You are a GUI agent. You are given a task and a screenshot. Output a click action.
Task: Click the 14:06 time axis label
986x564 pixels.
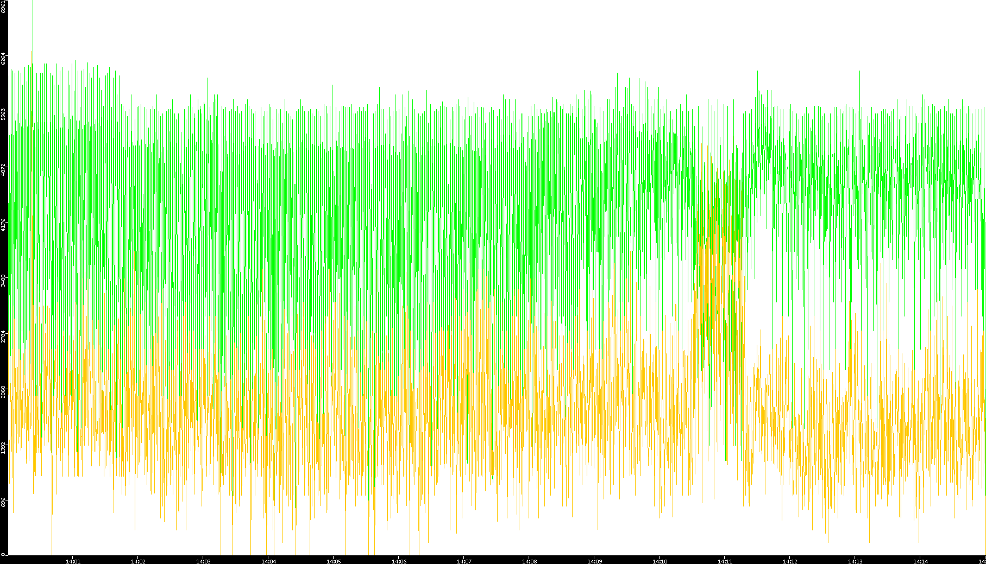click(399, 561)
